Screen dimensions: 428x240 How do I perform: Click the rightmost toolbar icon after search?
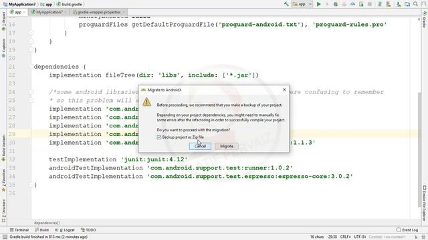[x=424, y=4]
